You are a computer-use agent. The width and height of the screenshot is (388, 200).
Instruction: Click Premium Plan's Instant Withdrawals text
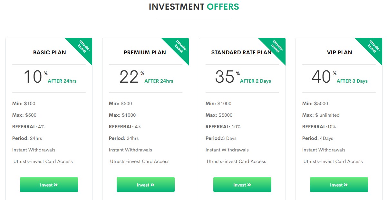131,150
